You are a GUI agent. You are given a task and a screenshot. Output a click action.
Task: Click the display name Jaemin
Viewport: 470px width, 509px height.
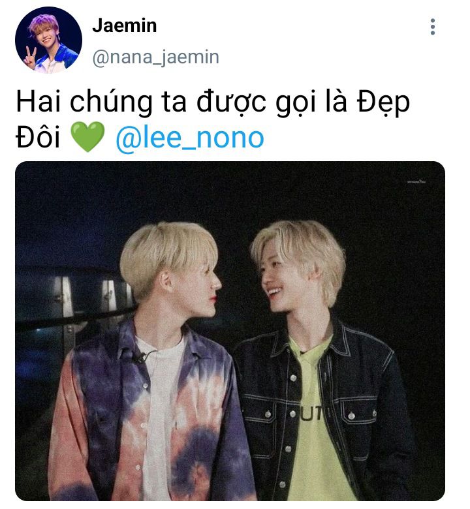click(125, 25)
